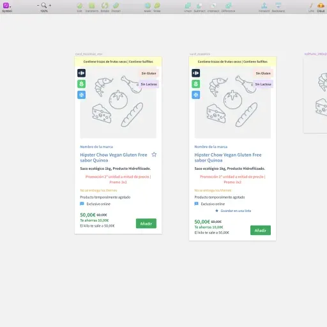This screenshot has width=327, height=327.
Task: Click blue snowflake badge on right card
Action: [x=195, y=95]
